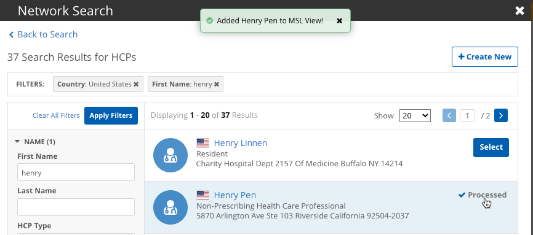Open Henry Pen's profile name link
Screen dimensions: 533x235
pyautogui.click(x=235, y=195)
